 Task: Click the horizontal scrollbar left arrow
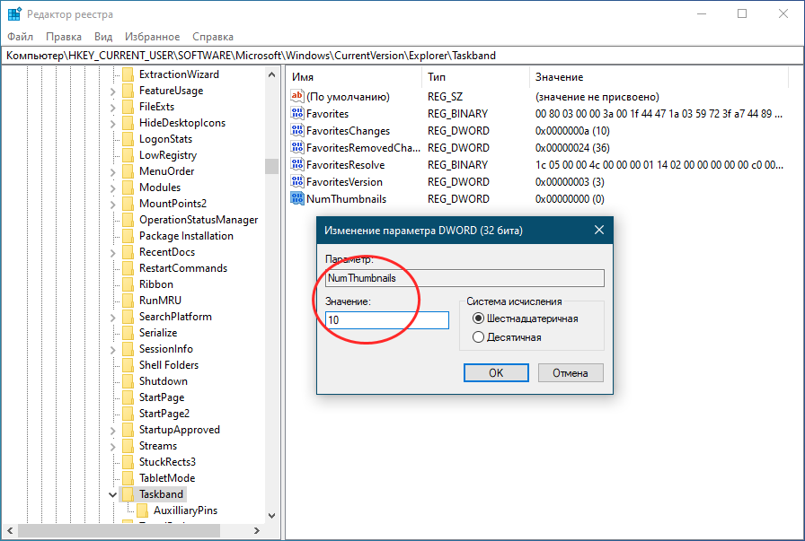pyautogui.click(x=9, y=531)
